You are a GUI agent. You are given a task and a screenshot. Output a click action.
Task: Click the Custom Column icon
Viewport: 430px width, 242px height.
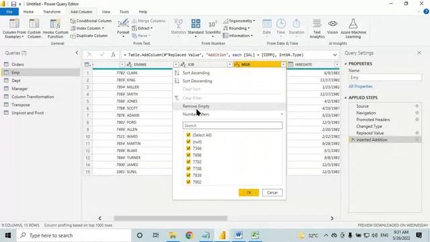pyautogui.click(x=34, y=24)
